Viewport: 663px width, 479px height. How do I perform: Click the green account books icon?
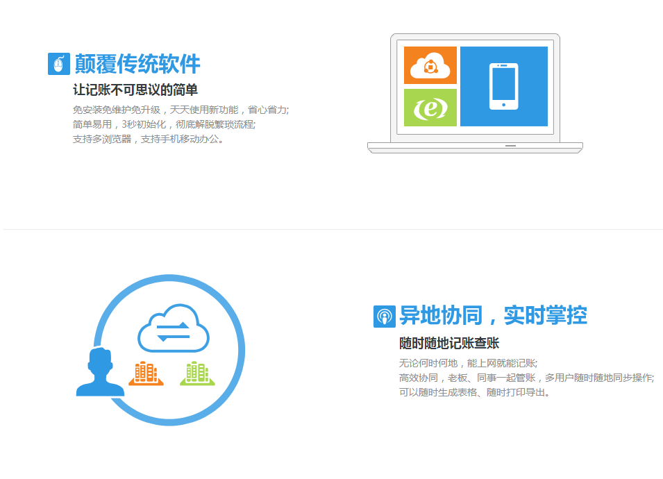(x=197, y=373)
